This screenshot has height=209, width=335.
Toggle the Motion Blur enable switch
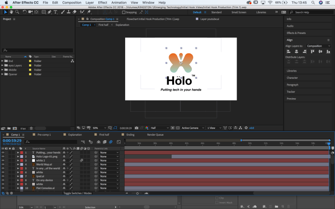[x=111, y=142]
